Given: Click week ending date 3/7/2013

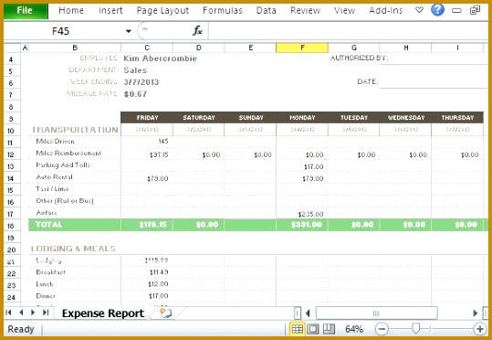Looking at the screenshot, I should point(141,82).
